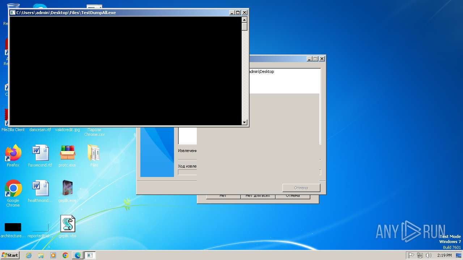
Task: Select the geplik.vbs script icon
Action: point(67,227)
